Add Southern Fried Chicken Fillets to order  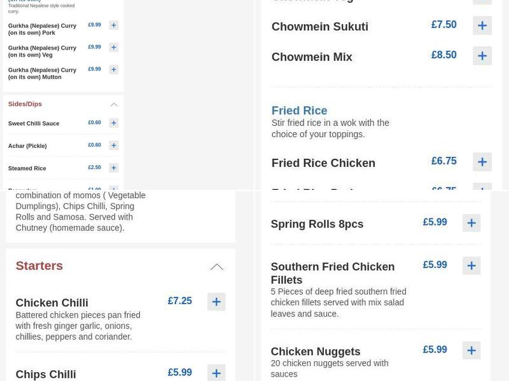tap(471, 265)
